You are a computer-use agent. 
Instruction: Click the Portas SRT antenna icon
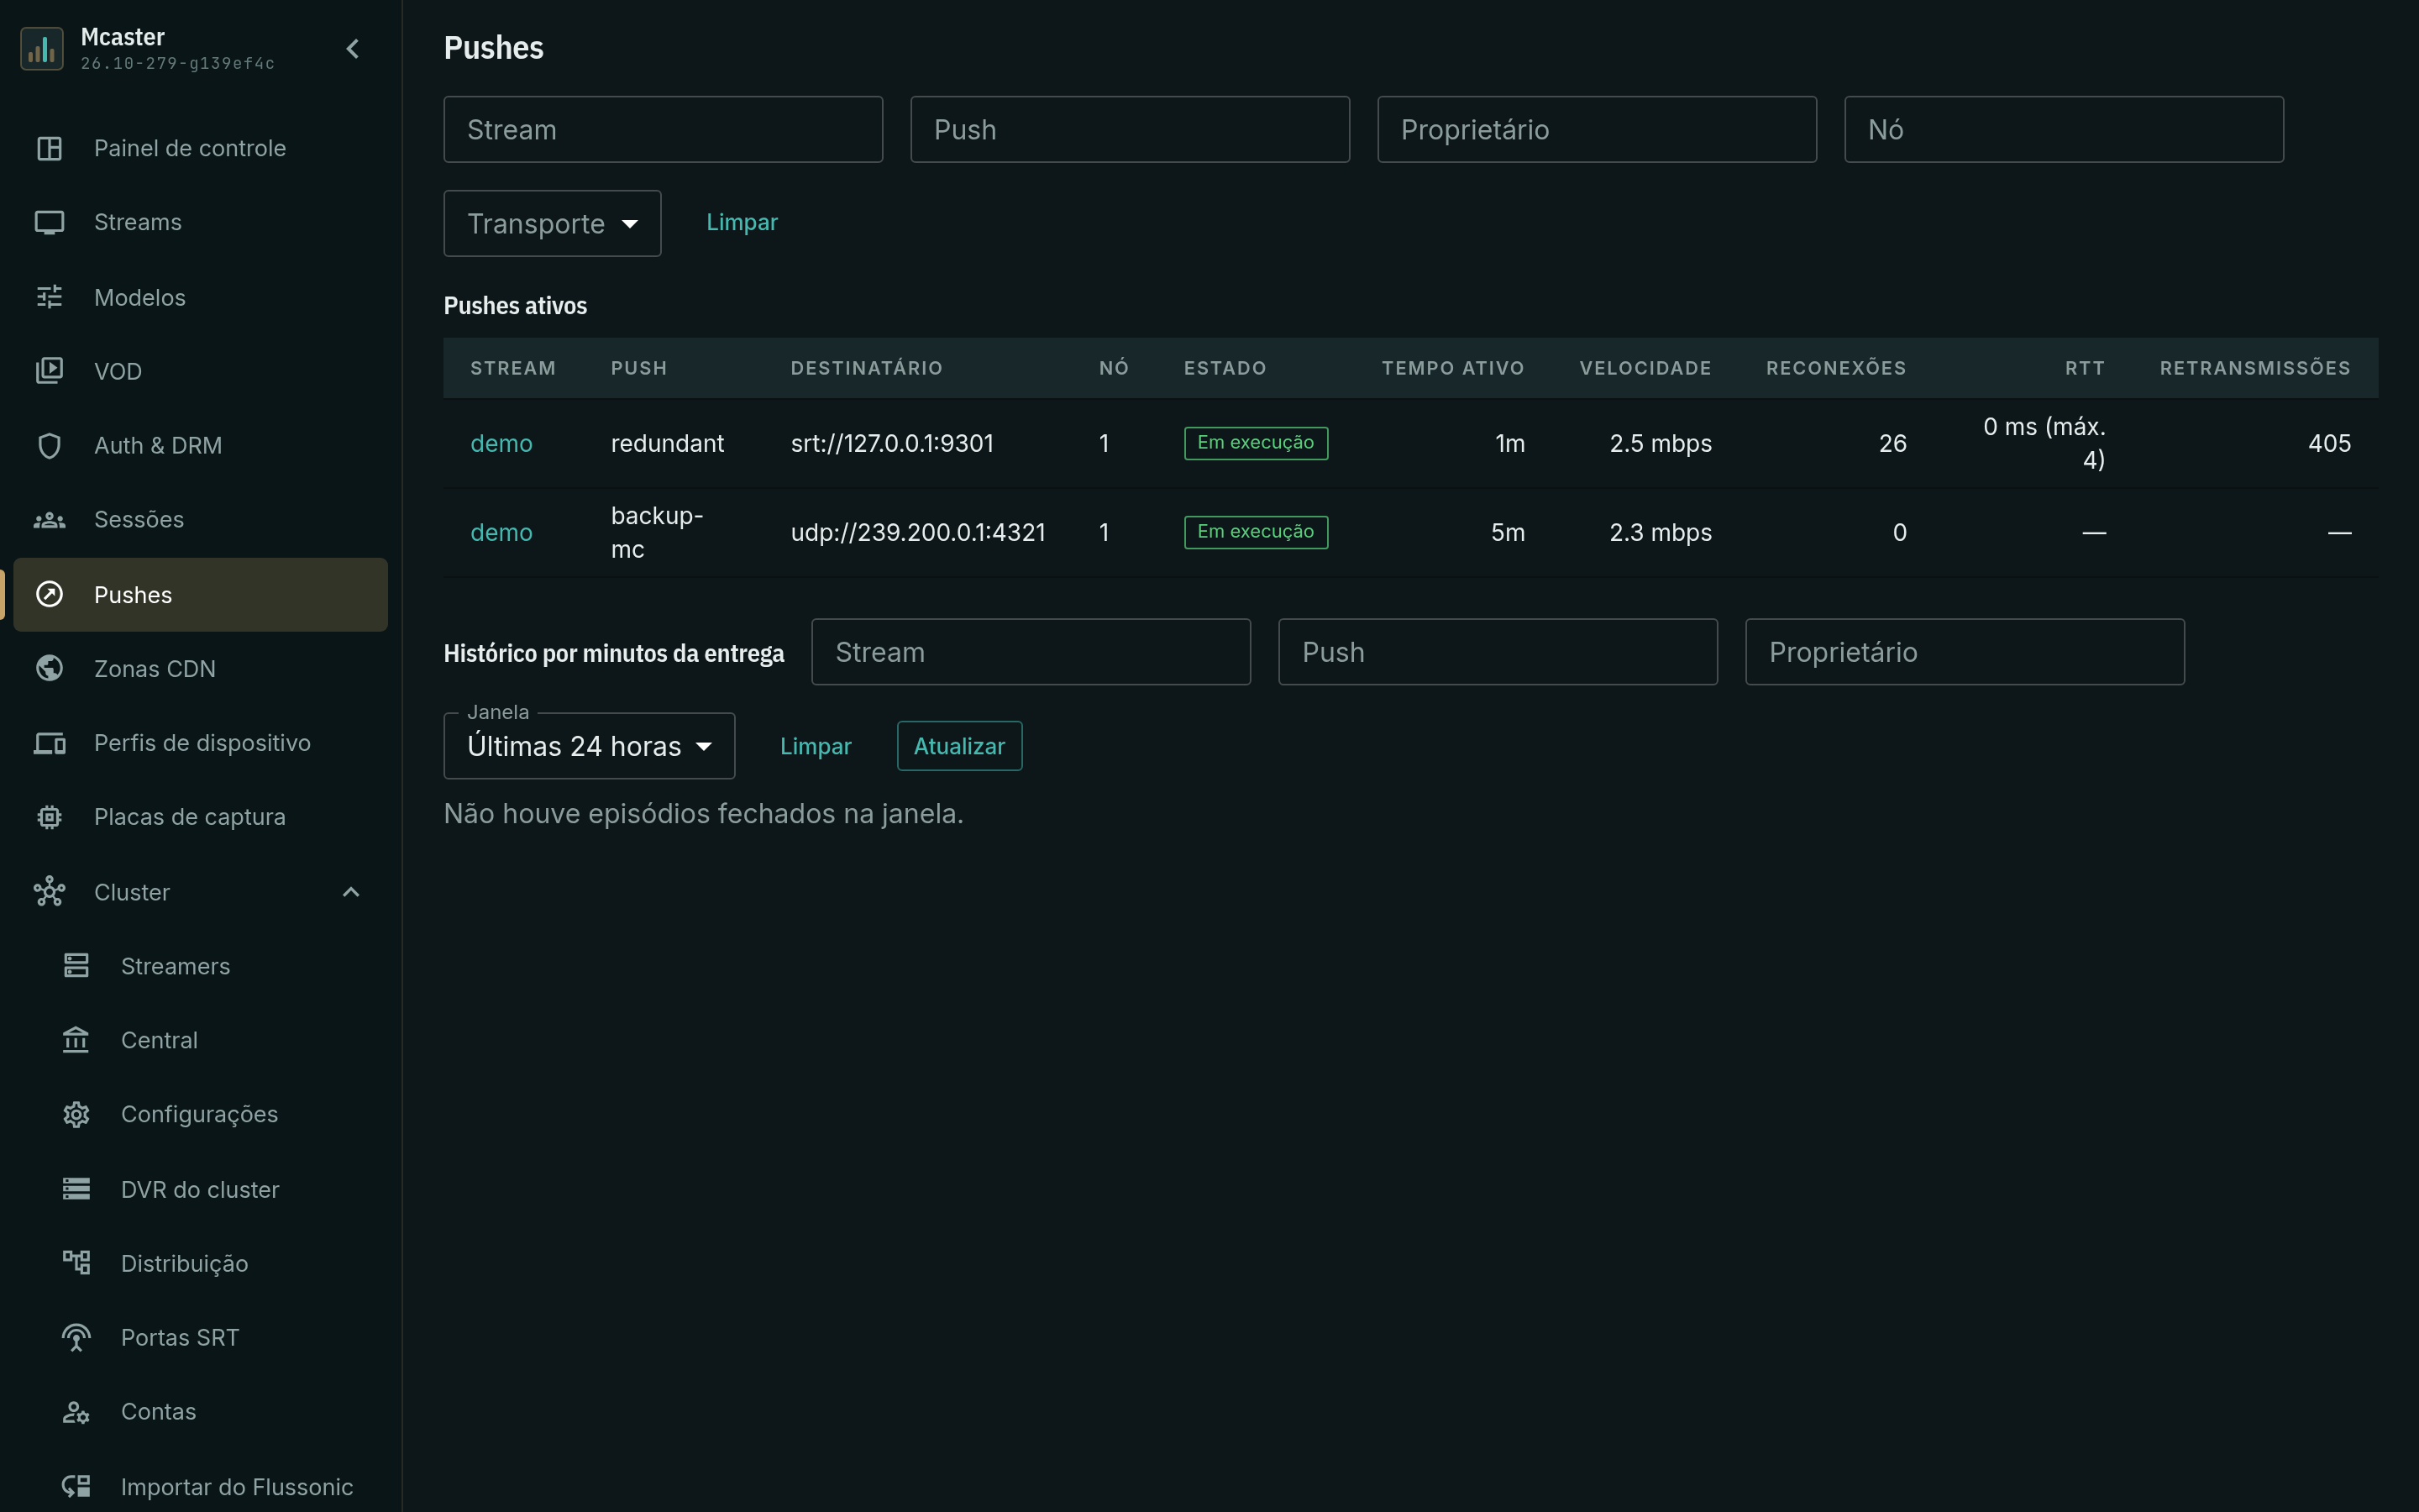[x=76, y=1337]
